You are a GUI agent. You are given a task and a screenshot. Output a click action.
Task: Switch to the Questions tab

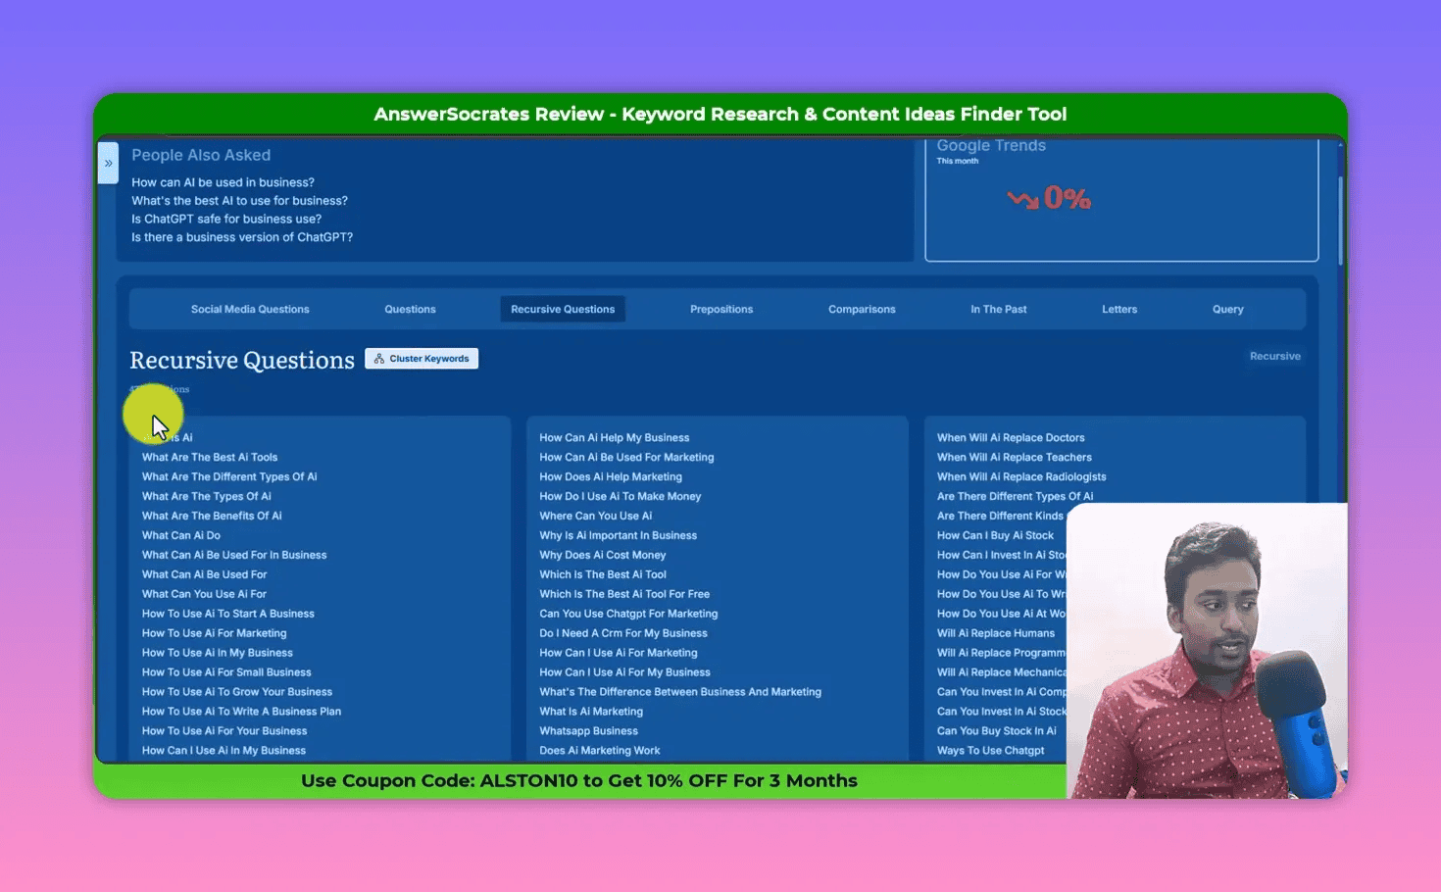coord(410,310)
